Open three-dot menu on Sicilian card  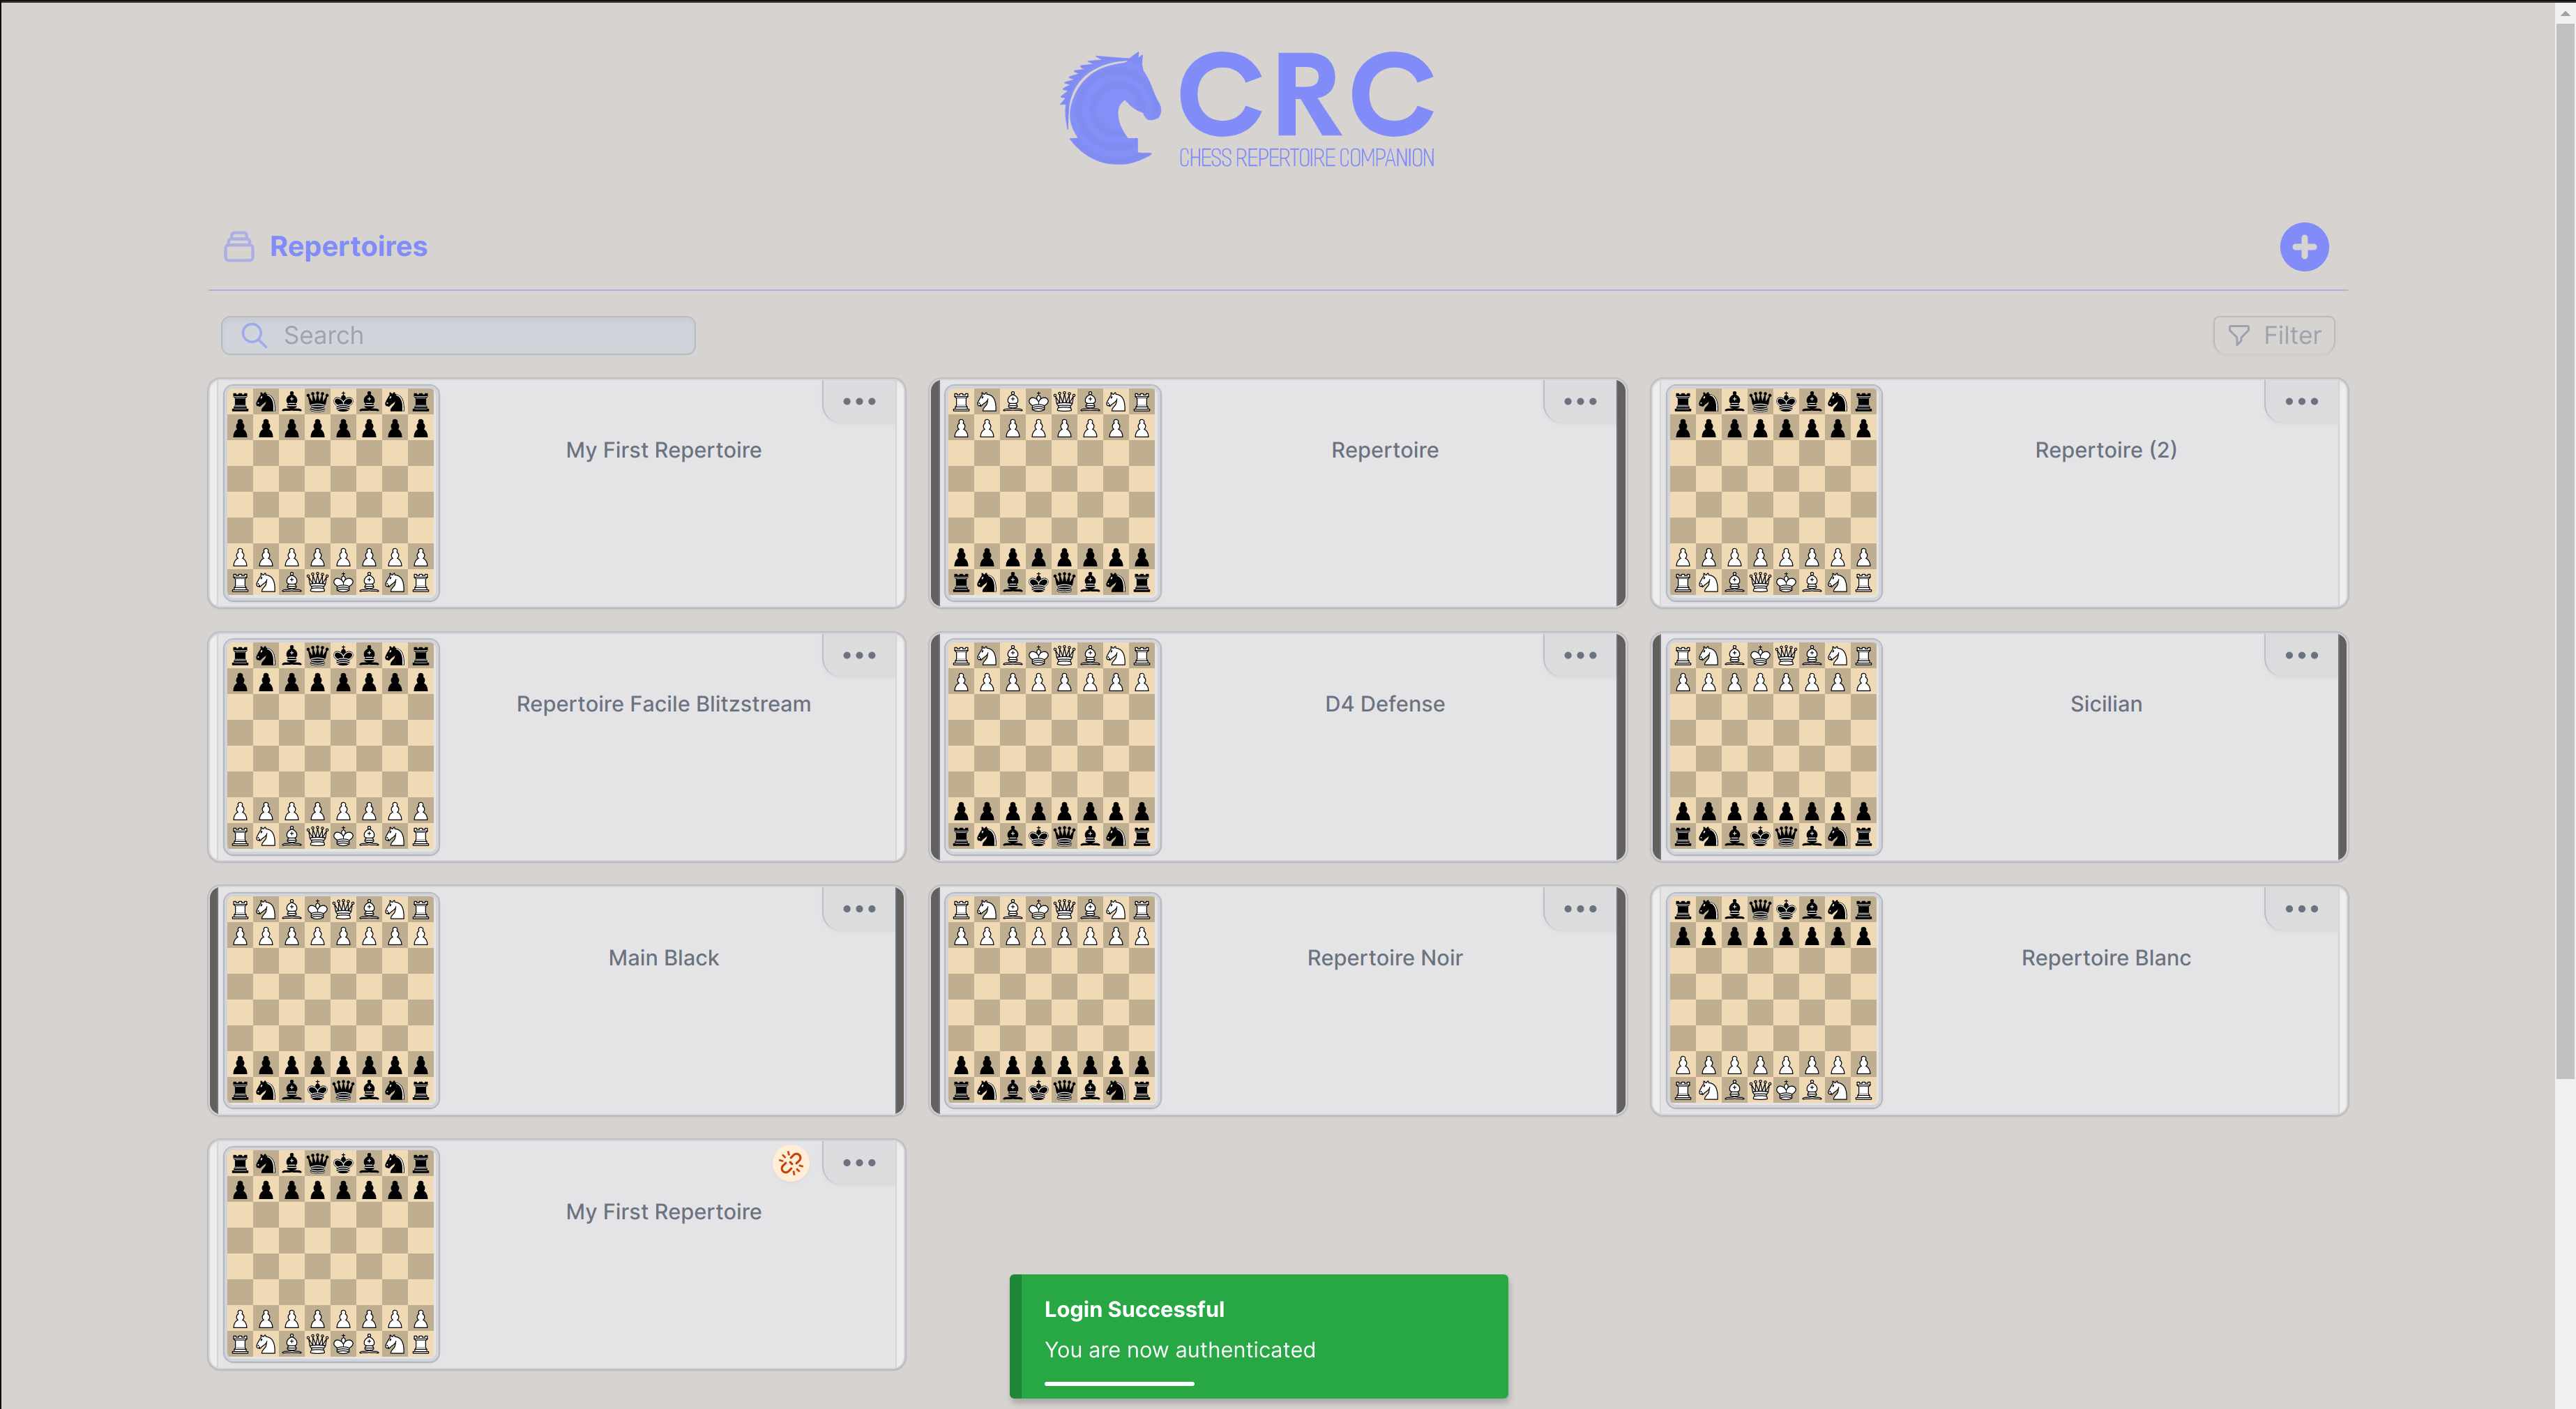(2301, 656)
